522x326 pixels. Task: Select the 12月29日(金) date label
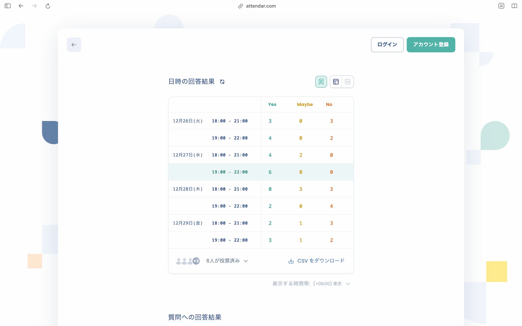188,223
